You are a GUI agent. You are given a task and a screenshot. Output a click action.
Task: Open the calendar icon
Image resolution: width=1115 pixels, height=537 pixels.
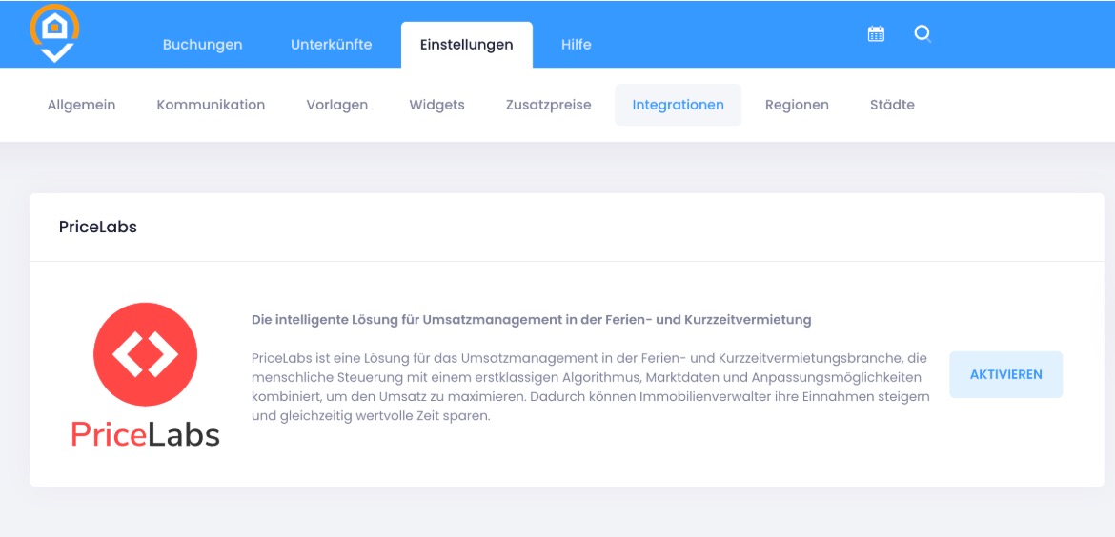pos(876,33)
